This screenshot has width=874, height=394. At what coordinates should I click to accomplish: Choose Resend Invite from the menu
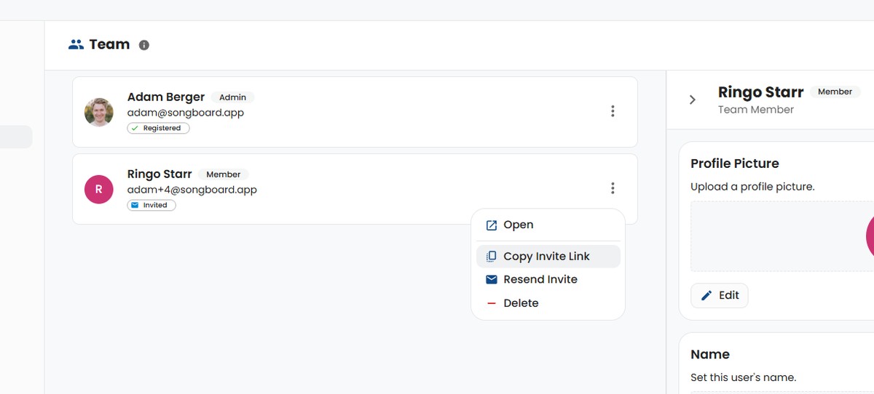coord(548,279)
